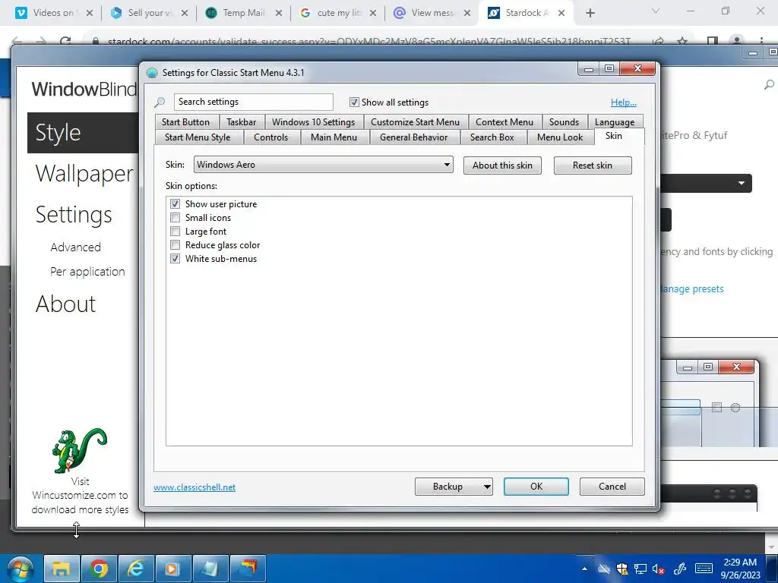Open the Sounds tab
This screenshot has width=778, height=583.
(565, 122)
